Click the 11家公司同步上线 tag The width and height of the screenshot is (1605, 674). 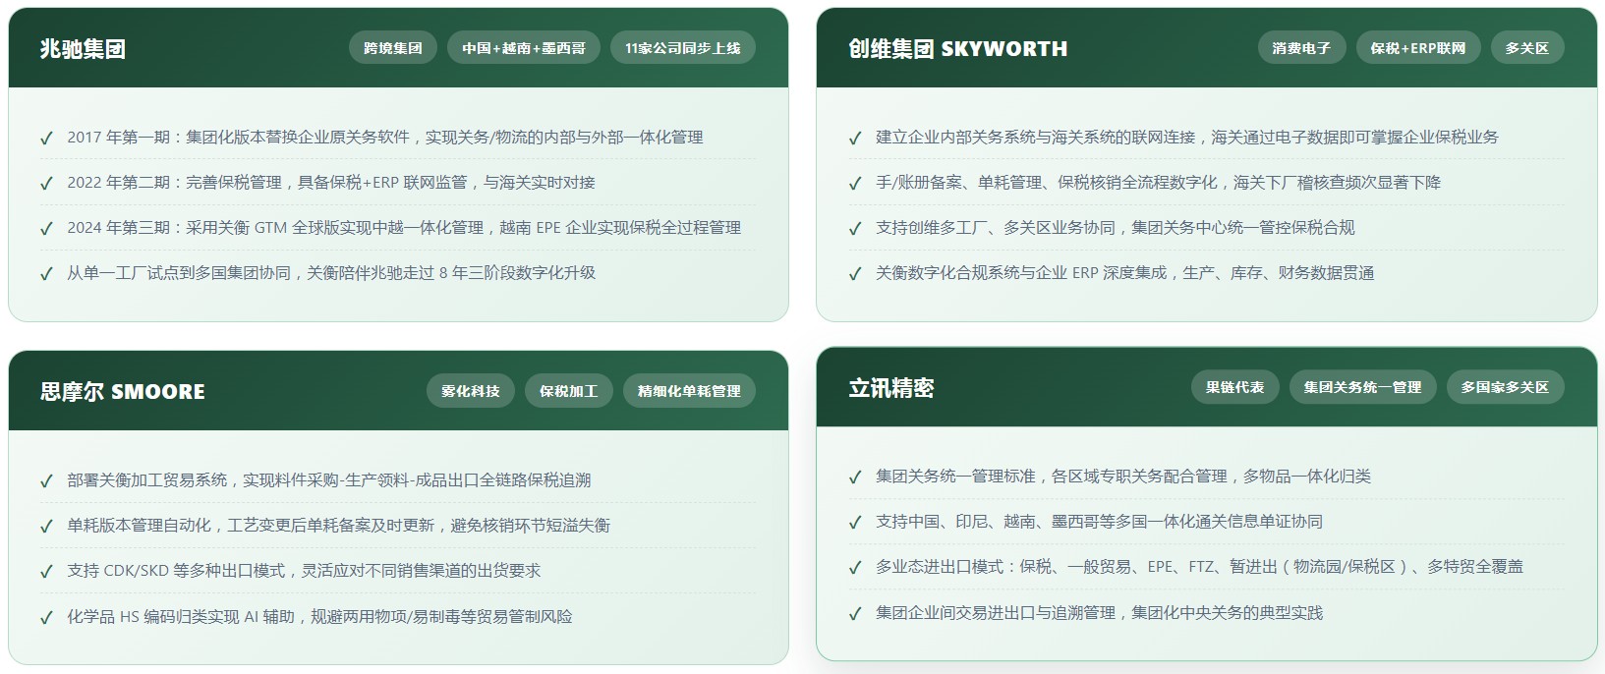pos(683,48)
